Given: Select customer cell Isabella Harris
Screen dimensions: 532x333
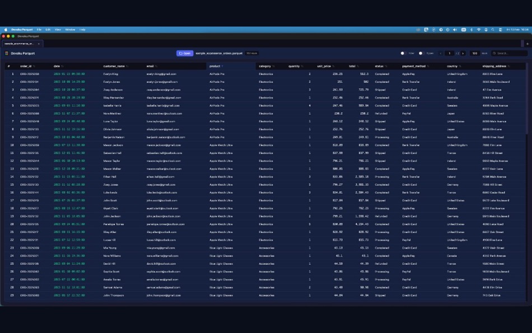Looking at the screenshot, I should 113,106.
